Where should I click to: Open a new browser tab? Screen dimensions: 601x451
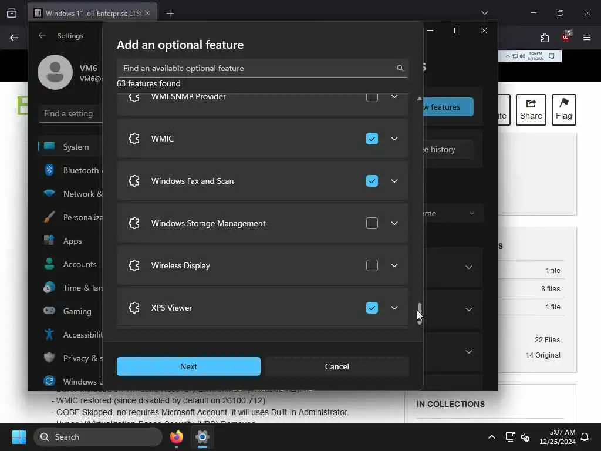[170, 13]
